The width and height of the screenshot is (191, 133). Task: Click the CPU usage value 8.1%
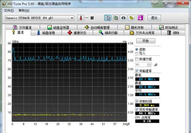click(147, 121)
